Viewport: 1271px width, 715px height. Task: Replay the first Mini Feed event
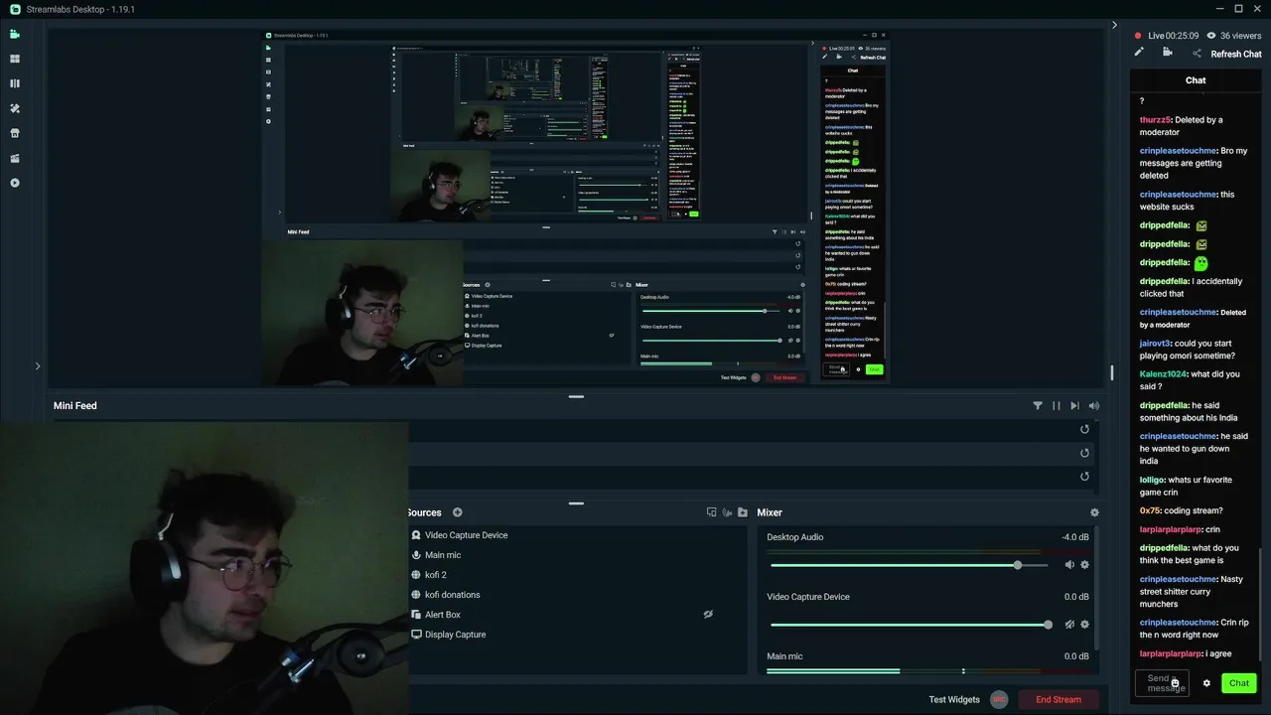(1084, 429)
